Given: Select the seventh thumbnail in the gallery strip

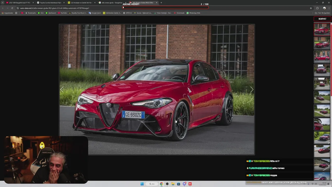Looking at the screenshot, I should point(322,110).
